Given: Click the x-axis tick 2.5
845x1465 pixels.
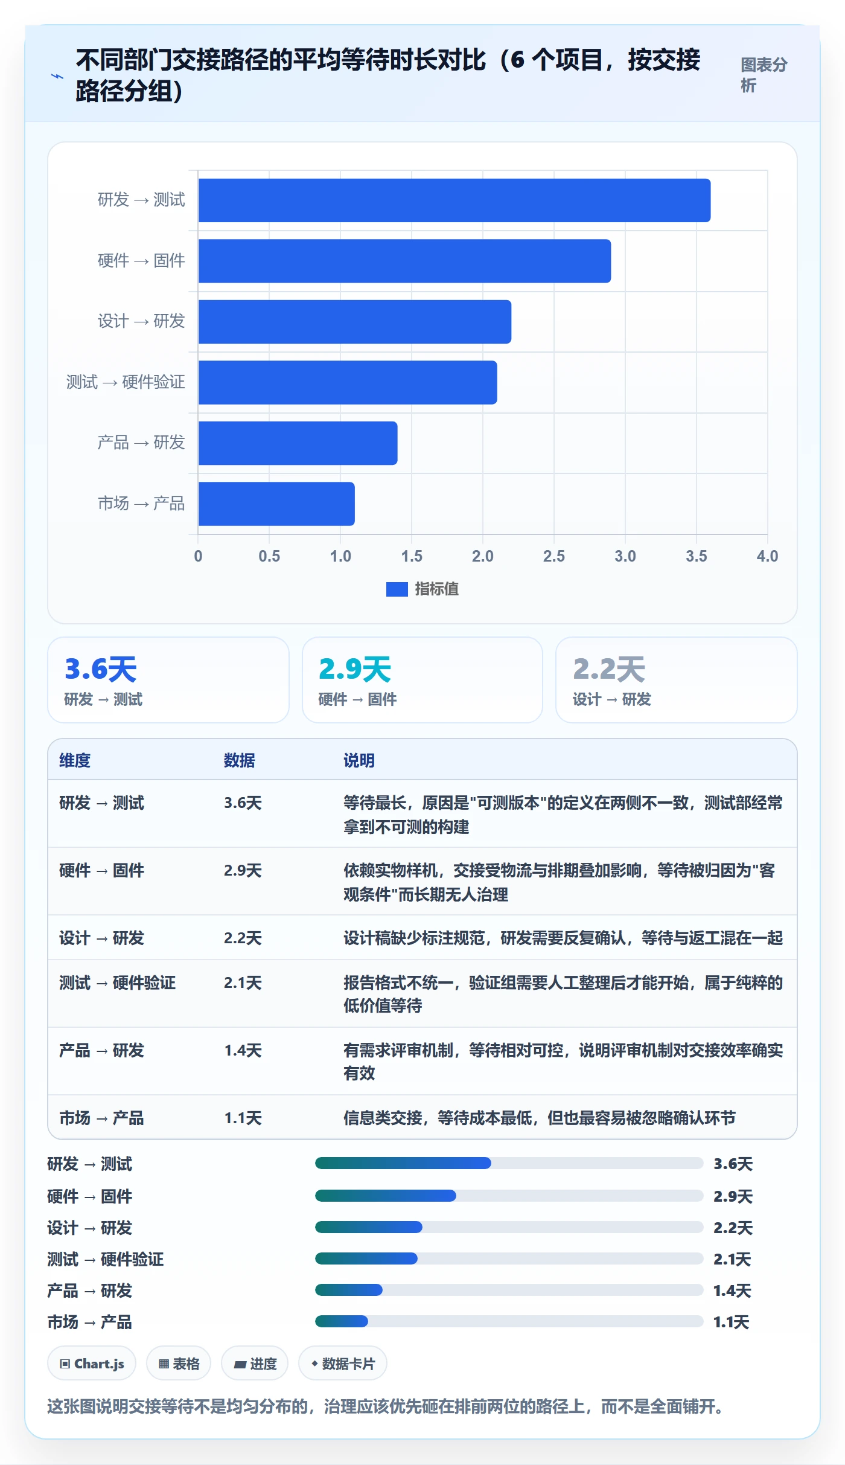Looking at the screenshot, I should (x=553, y=556).
